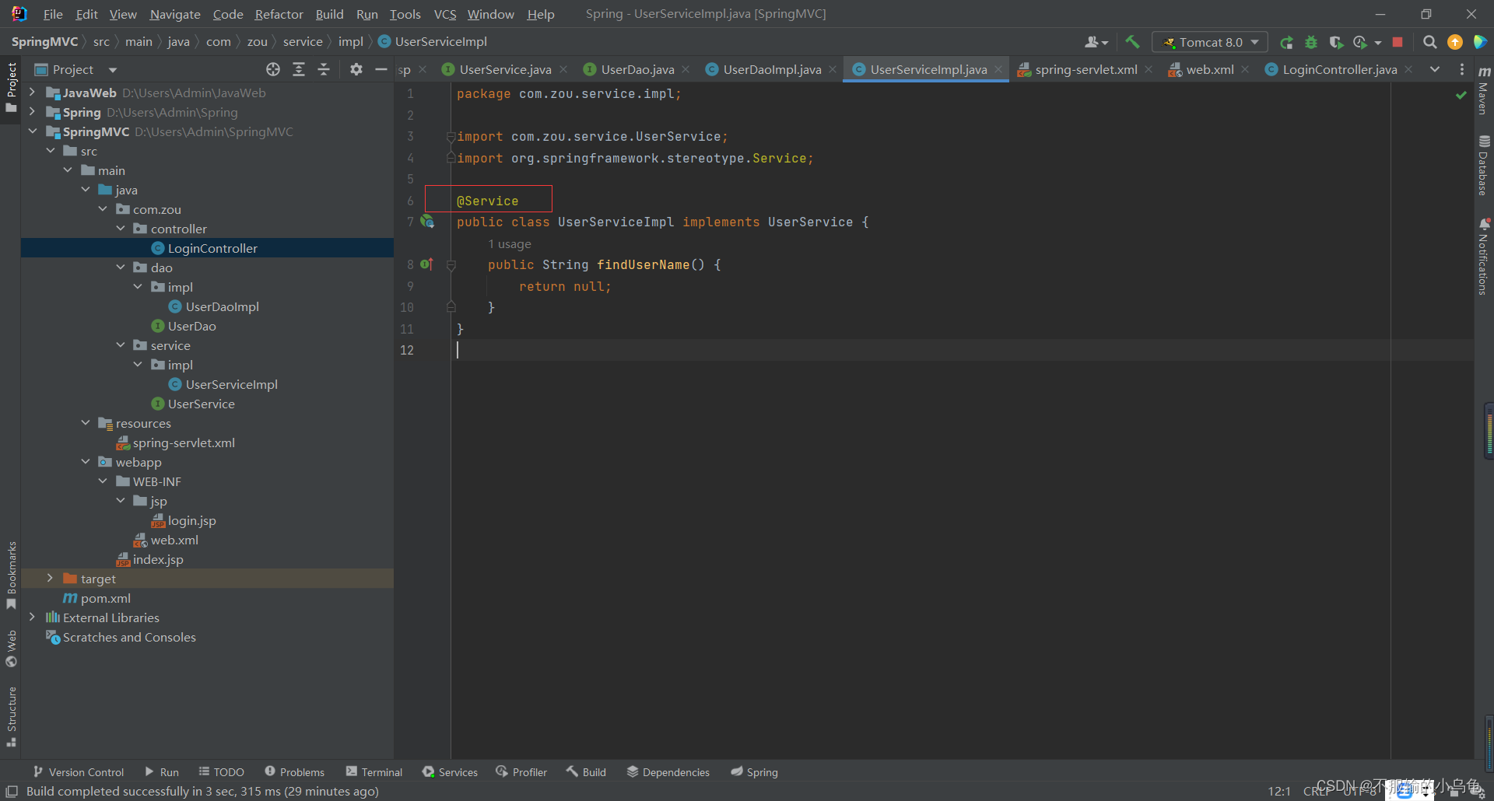This screenshot has height=801, width=1494.
Task: Click the 12:1 caret position indicator
Action: 1279,791
